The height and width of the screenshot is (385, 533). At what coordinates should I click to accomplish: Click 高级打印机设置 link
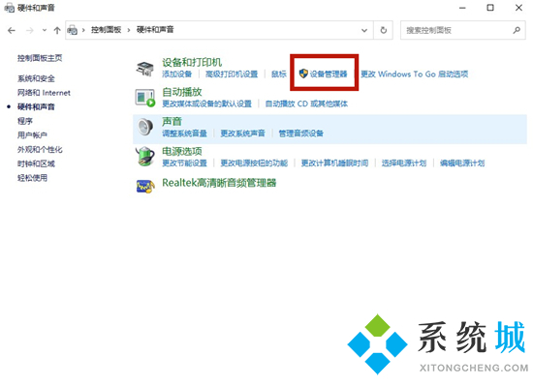[232, 74]
